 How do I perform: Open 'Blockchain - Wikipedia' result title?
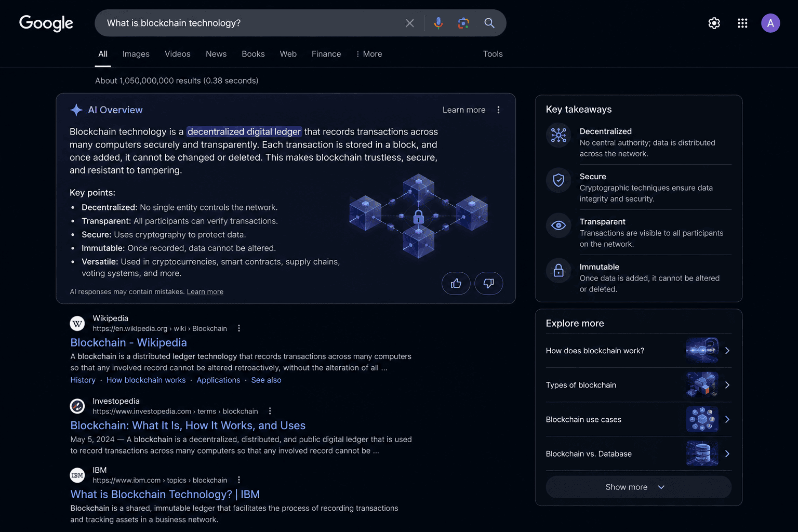pyautogui.click(x=129, y=342)
